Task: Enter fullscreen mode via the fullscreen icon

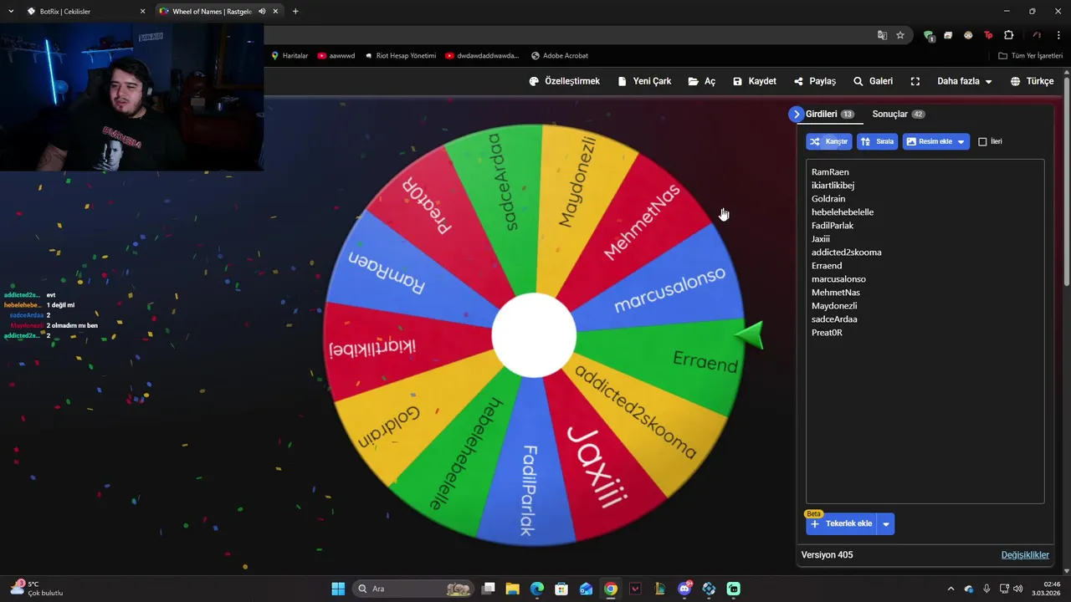Action: tap(915, 81)
